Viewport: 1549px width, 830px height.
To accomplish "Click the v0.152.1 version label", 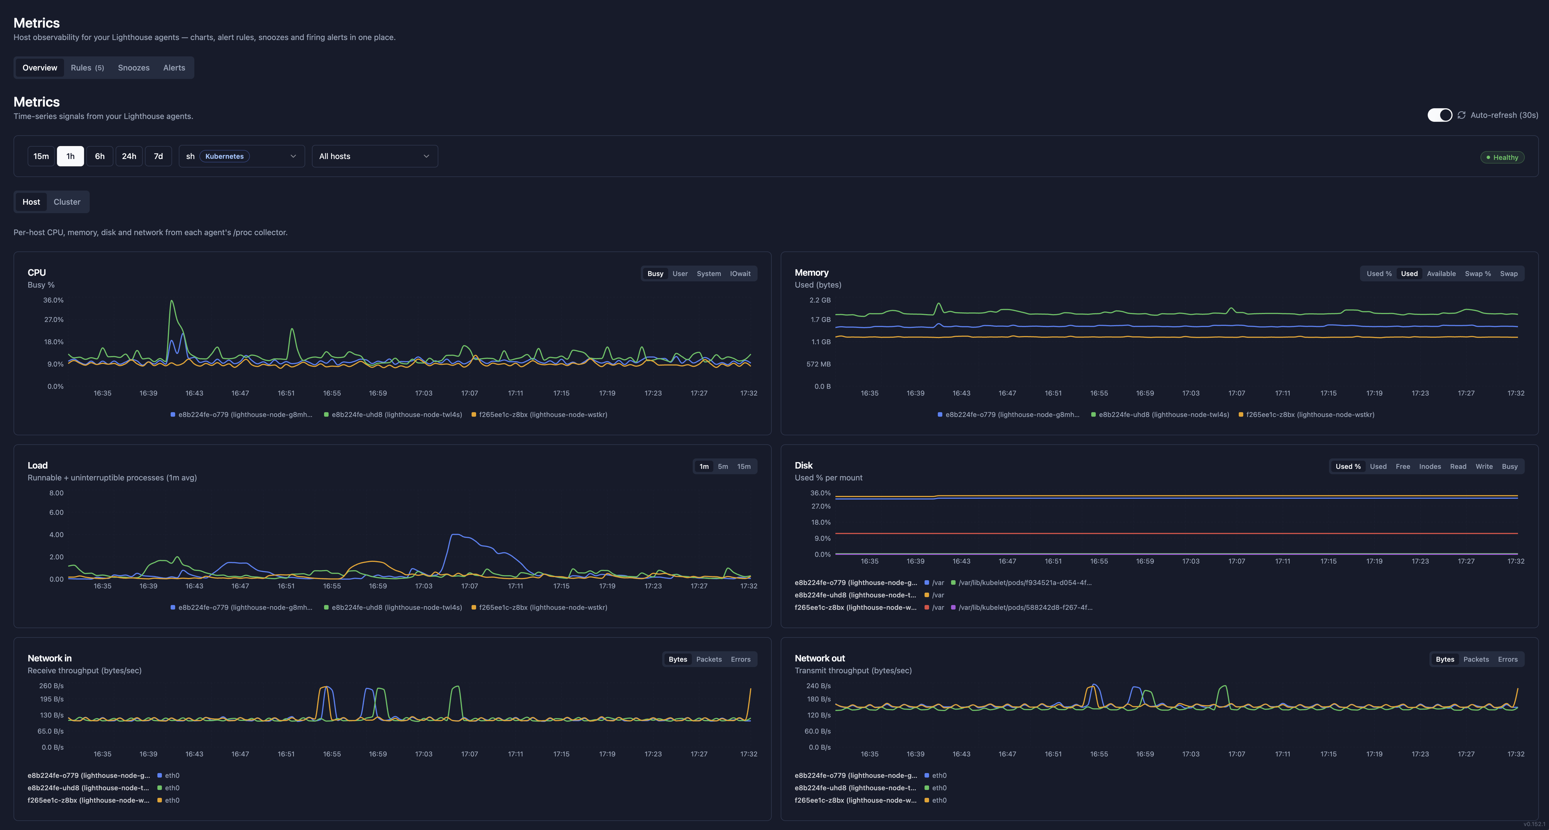I will pos(1534,824).
